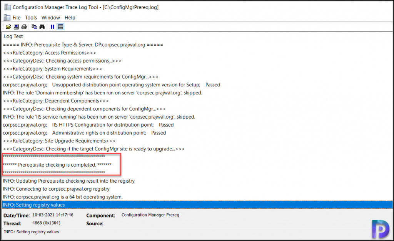Screen dimensions: 394x241
Task: Click the Component value Configuration Manager Prereq
Action: pyautogui.click(x=150, y=215)
